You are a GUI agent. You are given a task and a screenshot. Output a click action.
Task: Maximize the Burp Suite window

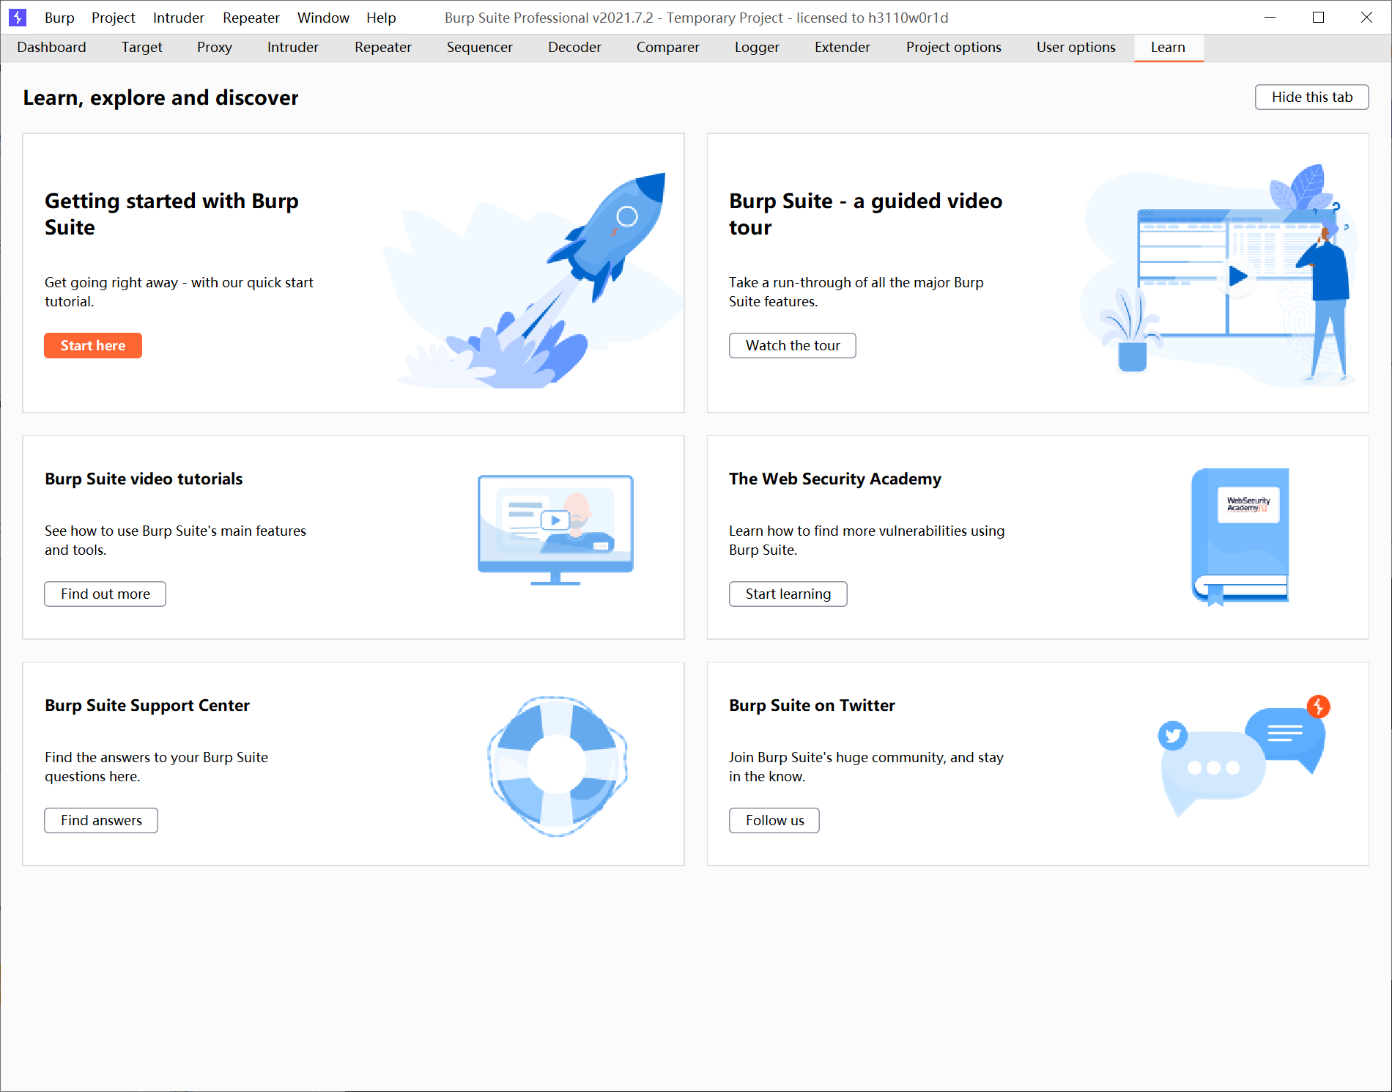click(1318, 18)
